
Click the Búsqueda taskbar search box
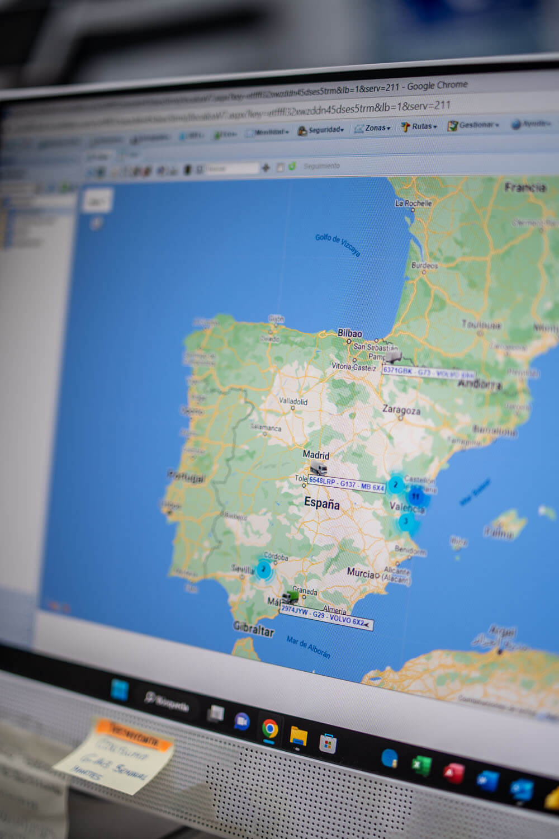point(167,702)
